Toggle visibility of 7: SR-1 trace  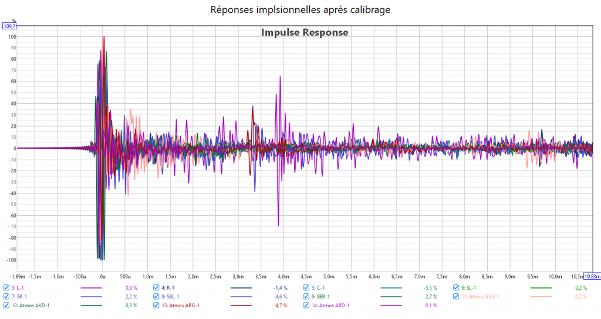(x=6, y=297)
